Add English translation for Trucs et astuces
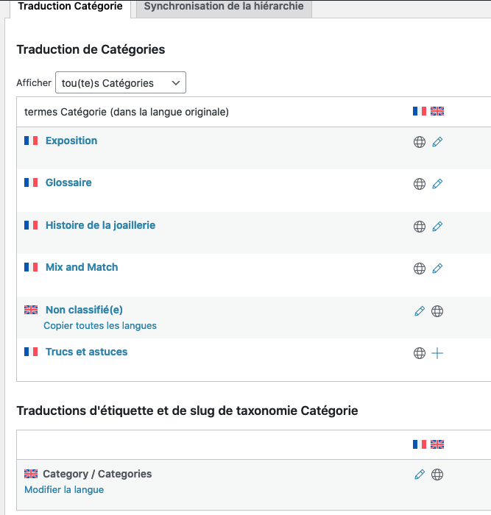491x515 pixels. tap(437, 353)
